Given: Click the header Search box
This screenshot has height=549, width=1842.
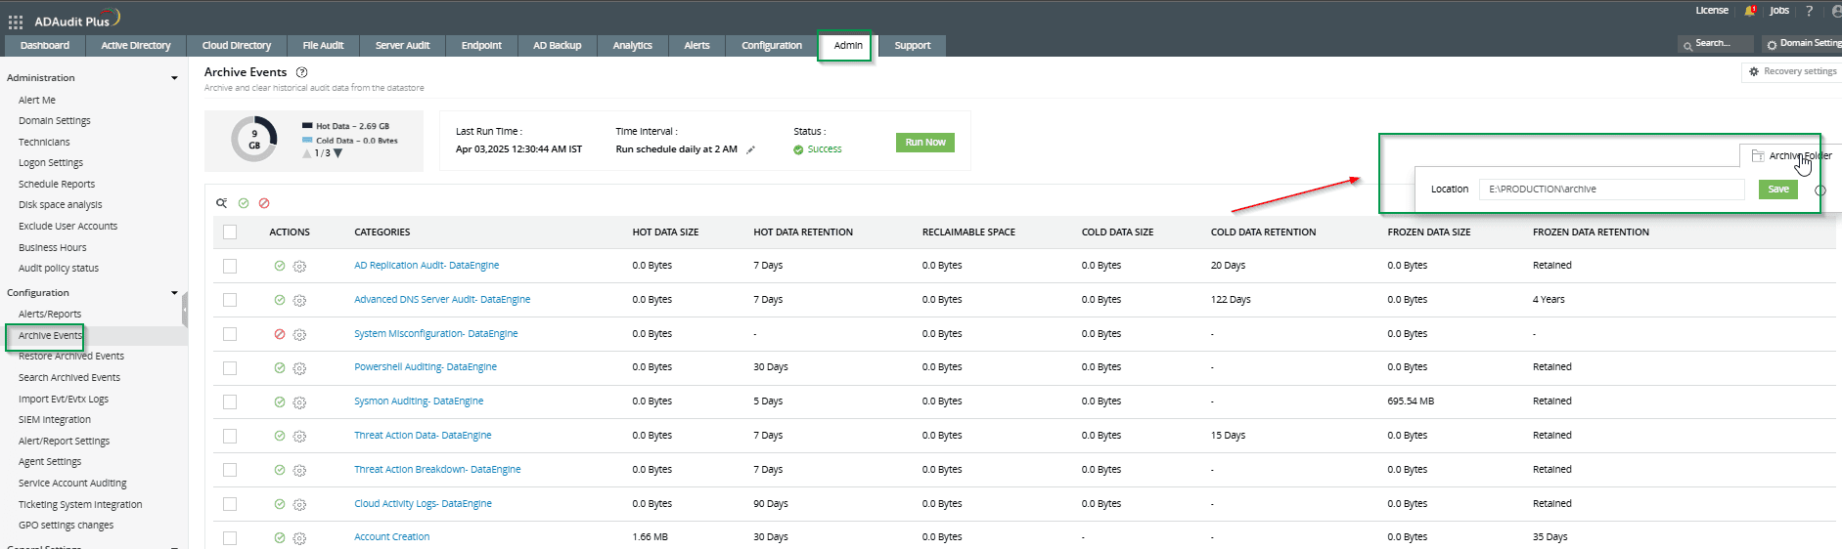Looking at the screenshot, I should click(x=1716, y=44).
